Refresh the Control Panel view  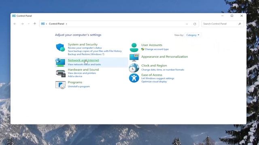point(195,24)
